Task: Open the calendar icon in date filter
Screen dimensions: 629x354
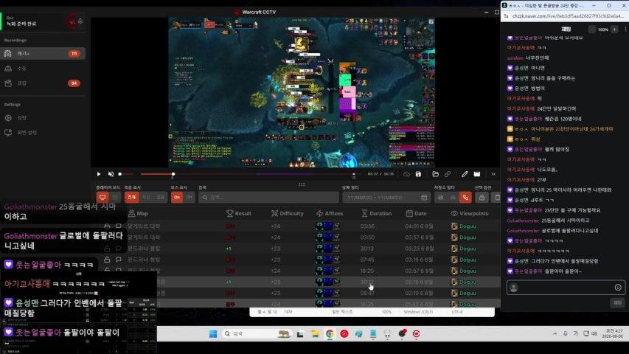Action: pyautogui.click(x=424, y=198)
